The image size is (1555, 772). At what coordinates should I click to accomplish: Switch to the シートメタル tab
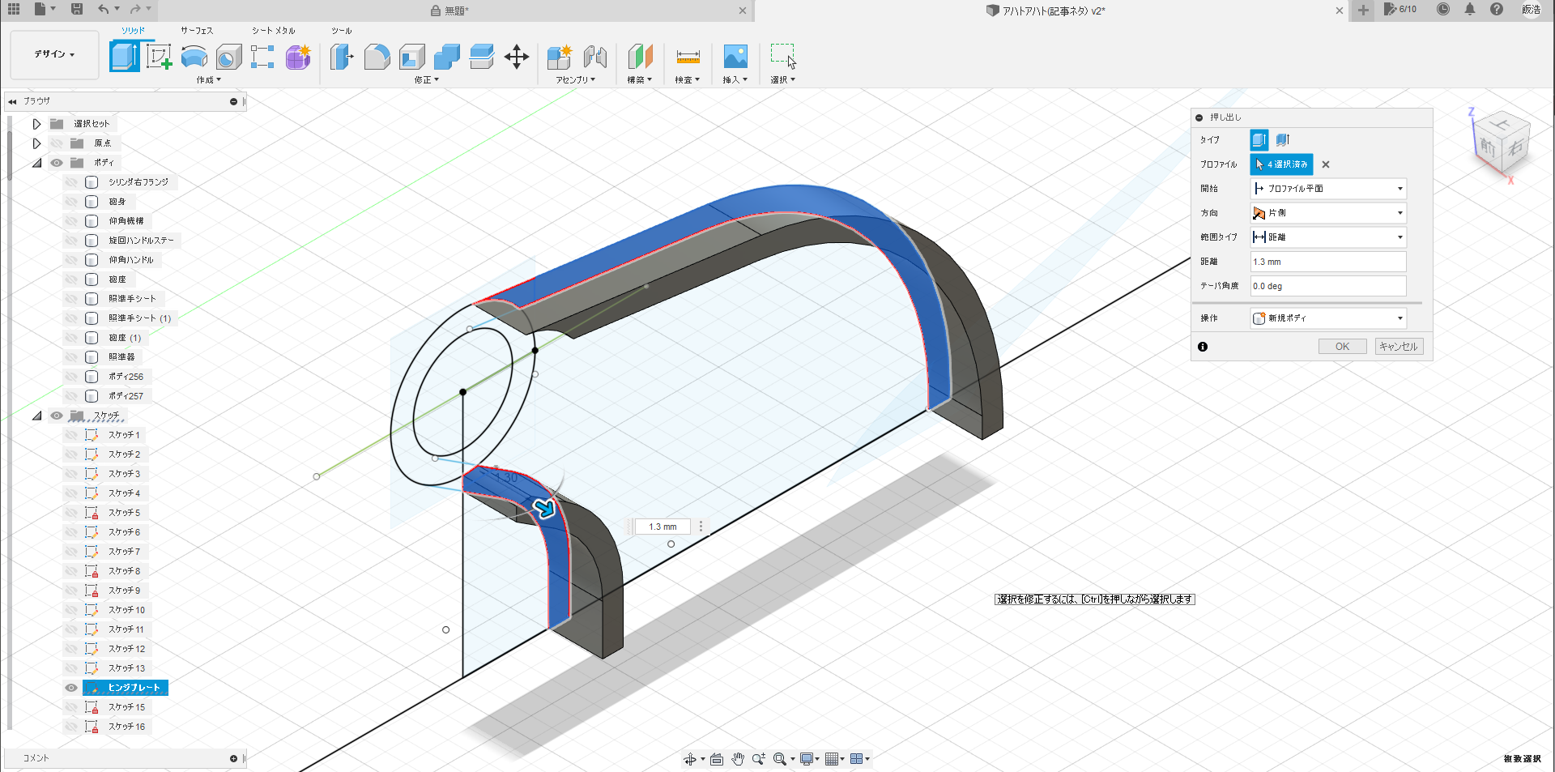(273, 31)
